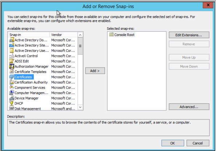The width and height of the screenshot is (216, 151).
Task: Click the Device Manager icon
Action: pos(12,98)
